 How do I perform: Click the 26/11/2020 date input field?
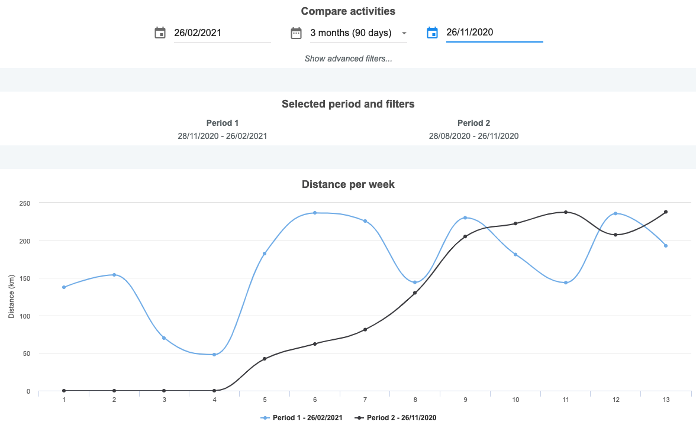tap(494, 33)
